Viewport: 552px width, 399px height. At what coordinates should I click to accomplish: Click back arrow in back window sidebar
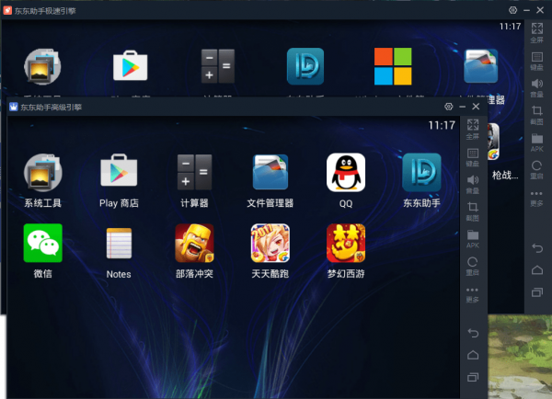click(537, 248)
